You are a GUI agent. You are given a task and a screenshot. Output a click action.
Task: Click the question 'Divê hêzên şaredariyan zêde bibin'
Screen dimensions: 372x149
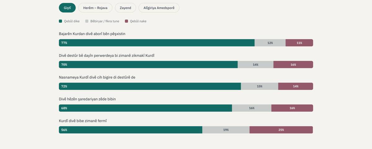(x=87, y=99)
